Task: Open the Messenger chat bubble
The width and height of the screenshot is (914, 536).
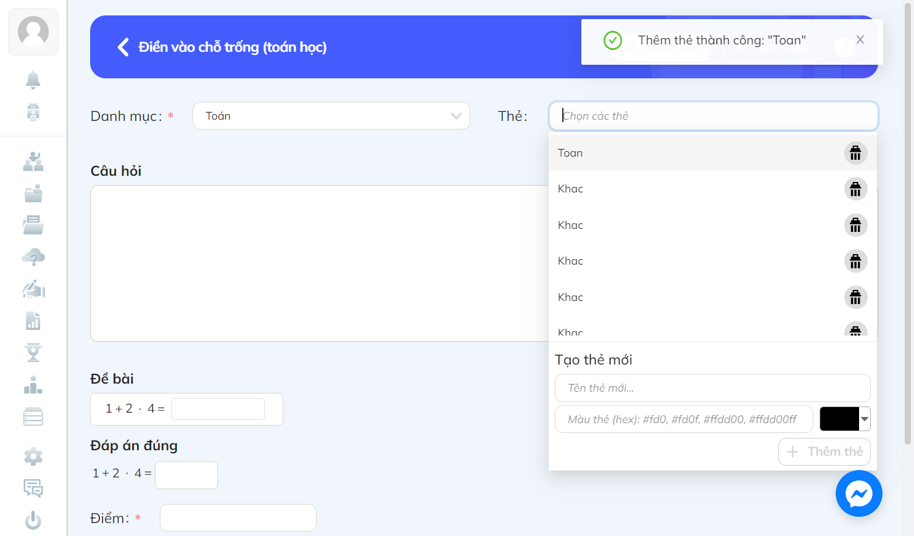Action: coord(859,493)
